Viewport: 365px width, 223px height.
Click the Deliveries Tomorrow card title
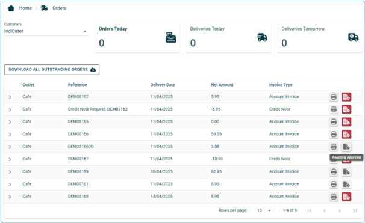(x=303, y=29)
